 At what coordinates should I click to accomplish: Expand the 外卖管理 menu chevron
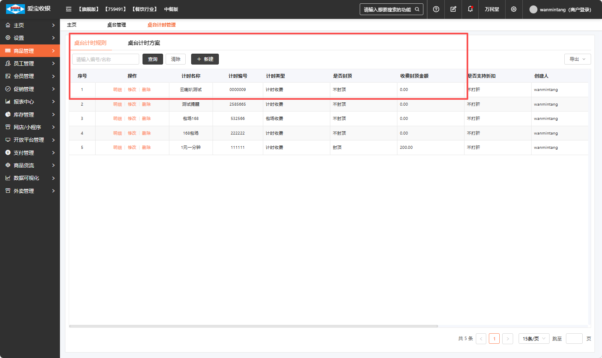(53, 191)
